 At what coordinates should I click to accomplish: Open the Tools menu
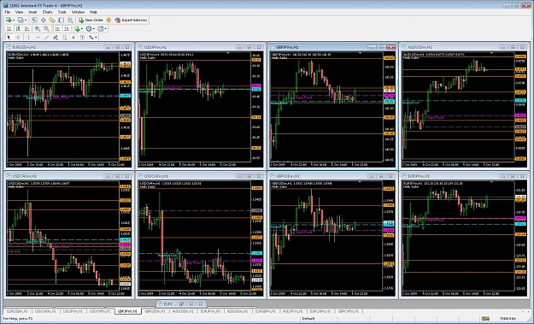62,12
